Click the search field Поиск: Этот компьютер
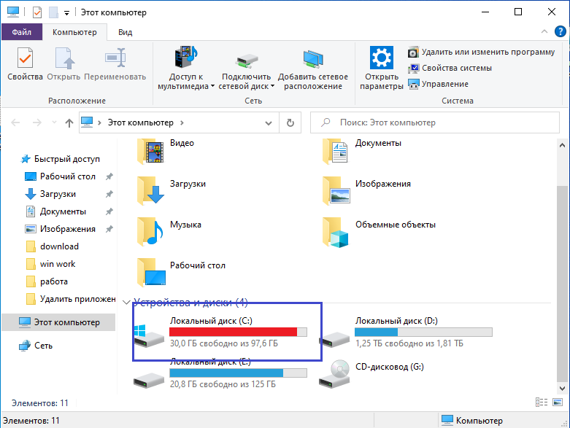 pyautogui.click(x=435, y=122)
